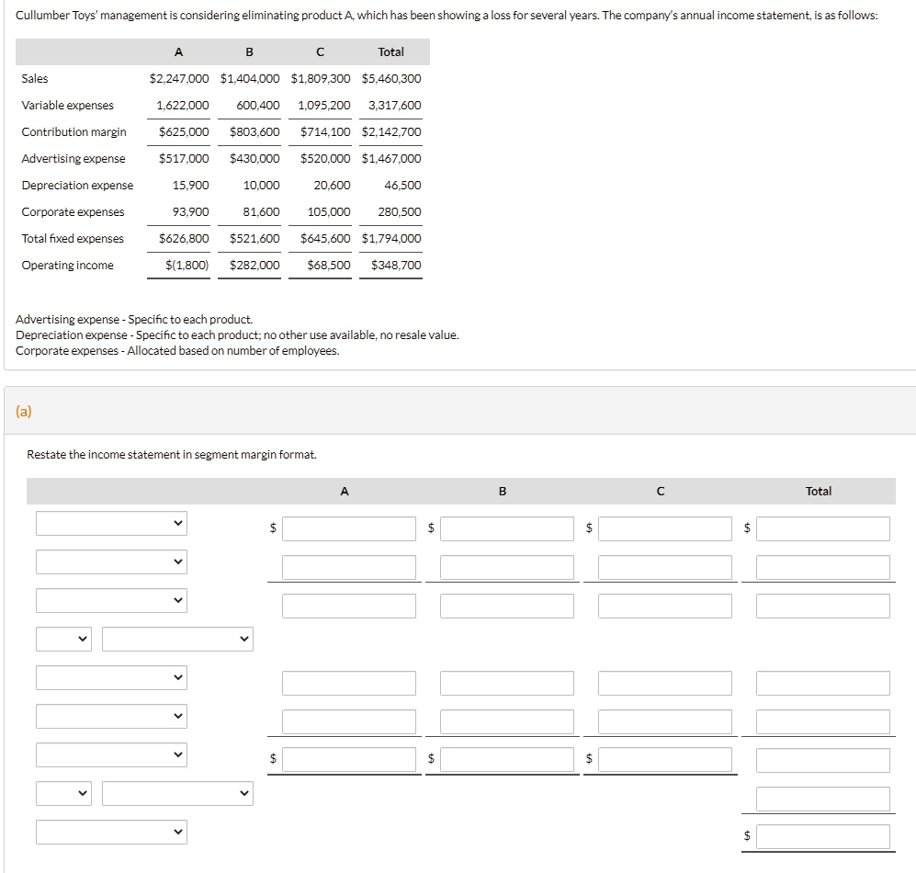Click the Corporate expenses row label

(73, 212)
